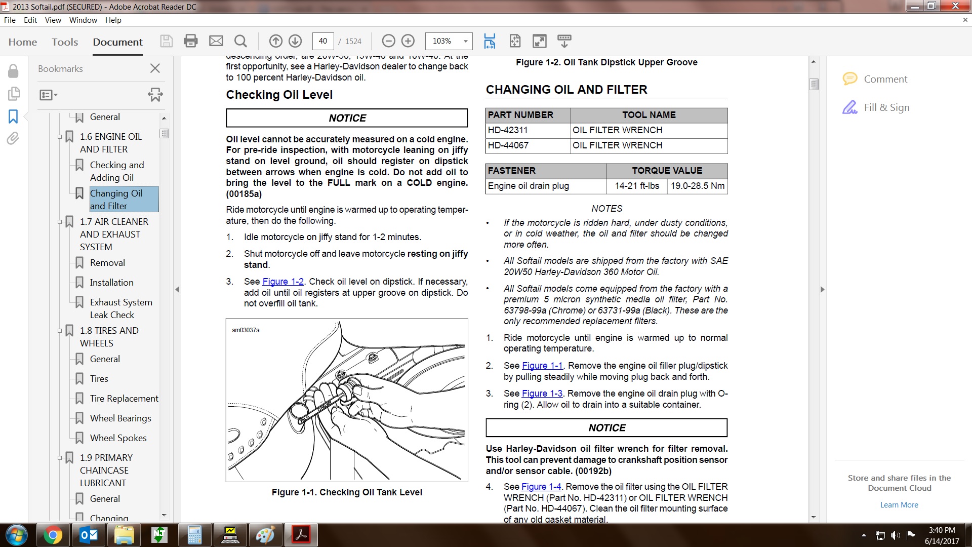
Task: Toggle the Bookmarks panel icon in sidebar
Action: [x=13, y=116]
